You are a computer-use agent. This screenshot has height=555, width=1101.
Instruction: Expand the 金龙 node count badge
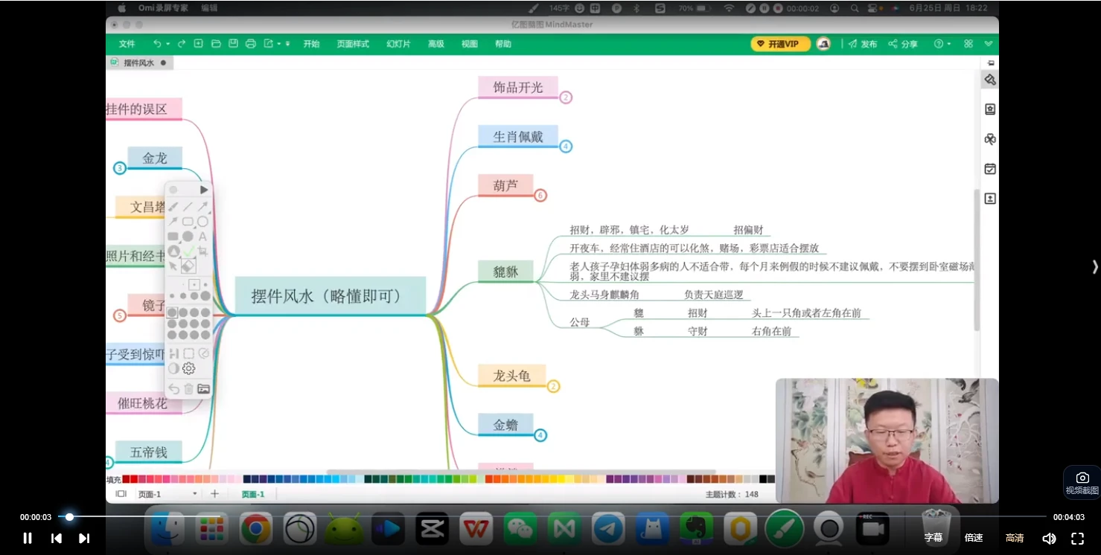pyautogui.click(x=120, y=168)
